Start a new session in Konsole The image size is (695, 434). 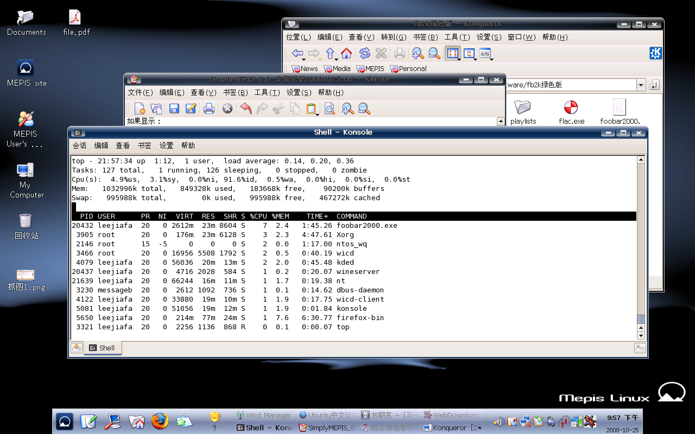click(77, 348)
